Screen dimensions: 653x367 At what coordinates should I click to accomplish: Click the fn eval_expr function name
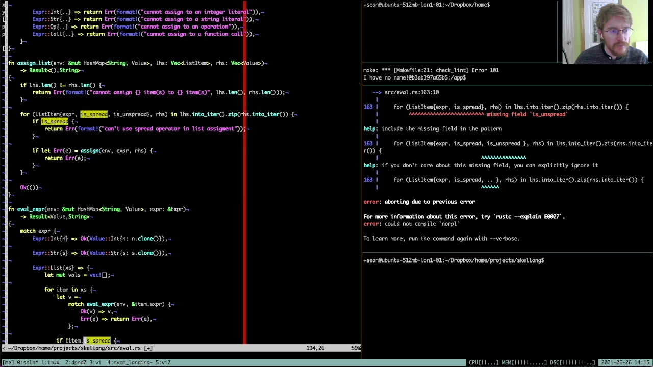[31, 209]
